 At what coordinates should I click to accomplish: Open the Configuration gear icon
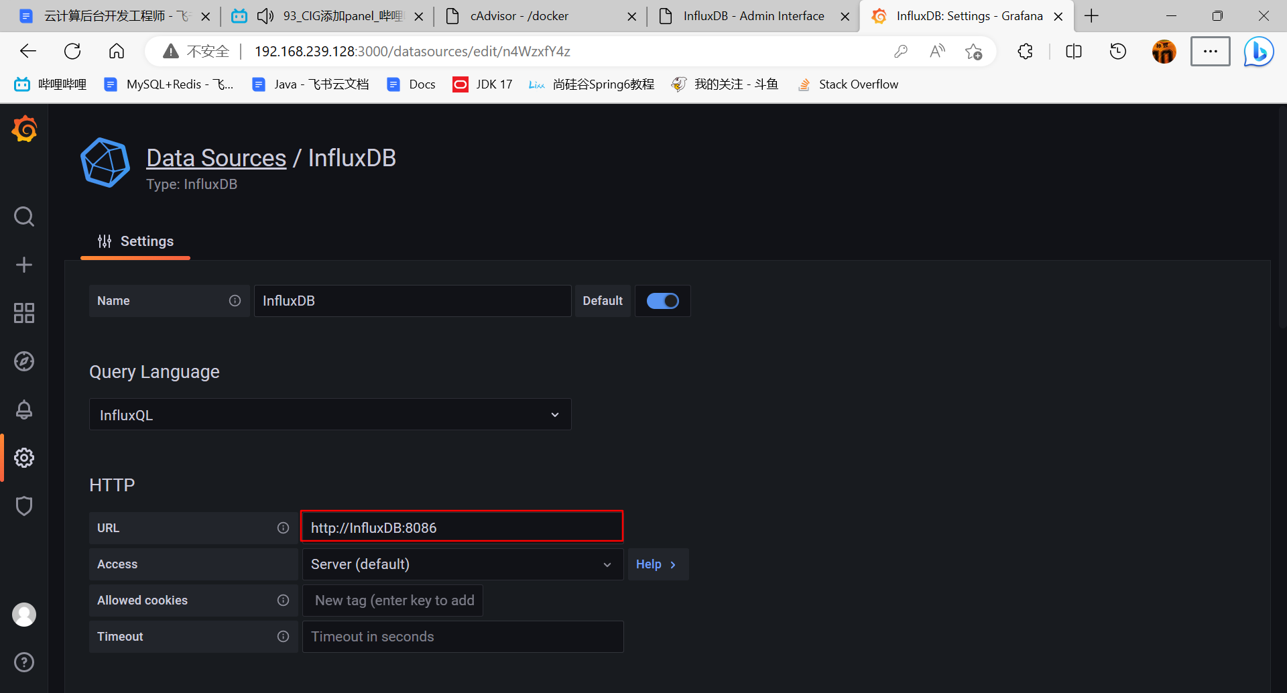click(x=24, y=458)
